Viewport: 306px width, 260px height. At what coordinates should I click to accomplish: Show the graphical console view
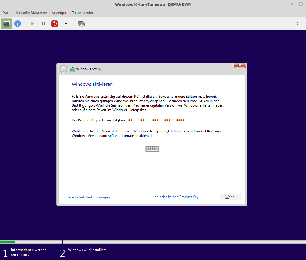(7, 24)
